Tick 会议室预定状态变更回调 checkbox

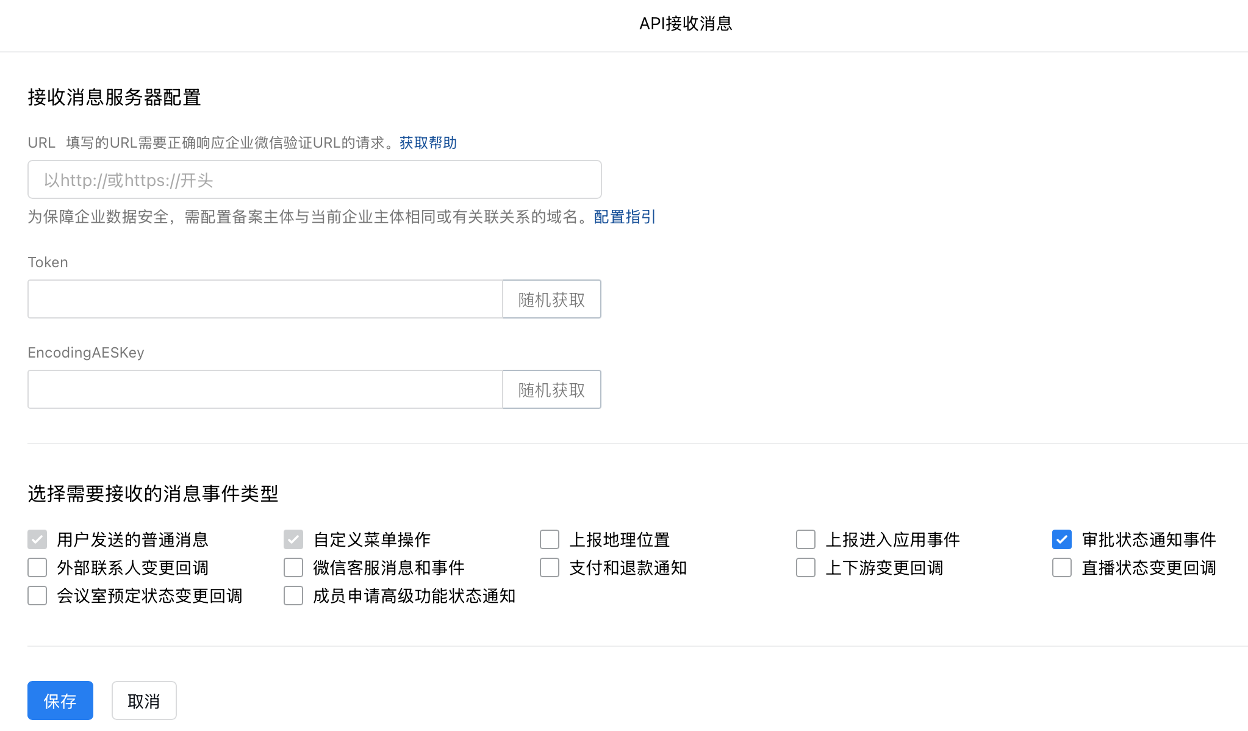point(37,596)
